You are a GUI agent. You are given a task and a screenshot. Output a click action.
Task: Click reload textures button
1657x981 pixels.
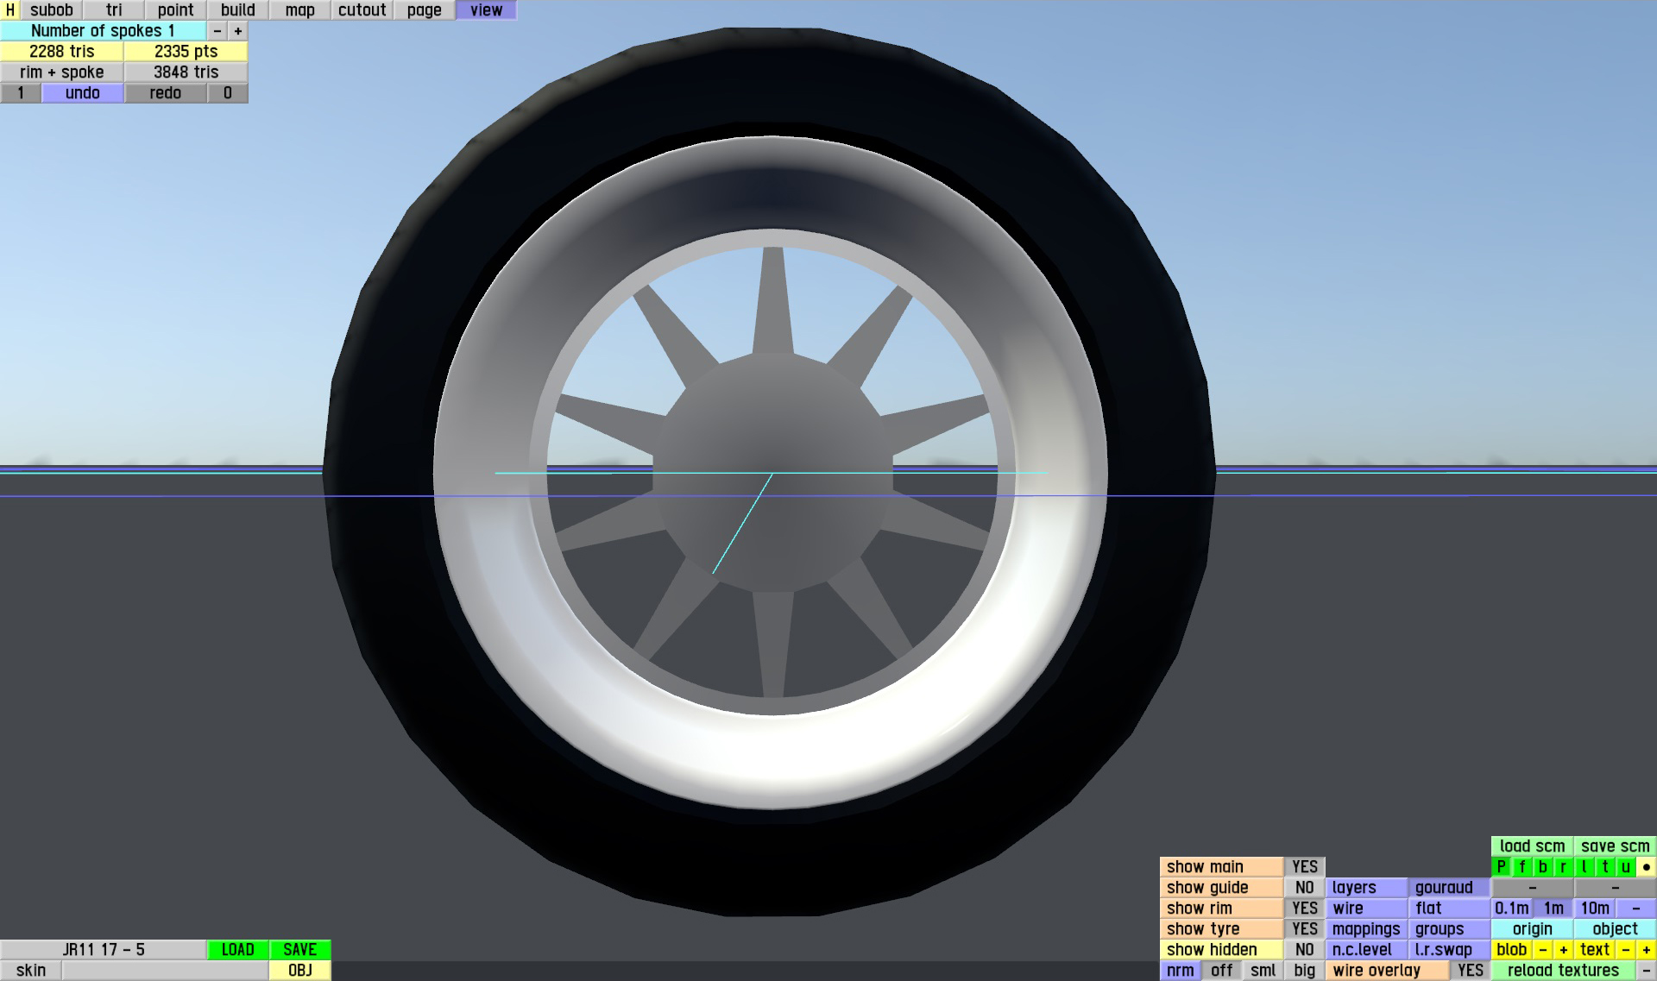(x=1563, y=971)
